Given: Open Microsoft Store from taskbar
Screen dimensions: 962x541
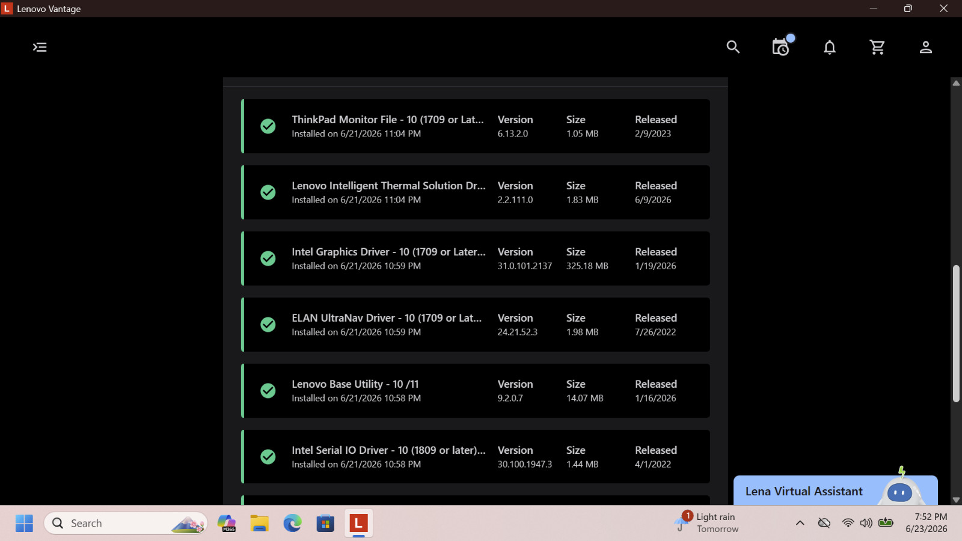Looking at the screenshot, I should pyautogui.click(x=325, y=524).
